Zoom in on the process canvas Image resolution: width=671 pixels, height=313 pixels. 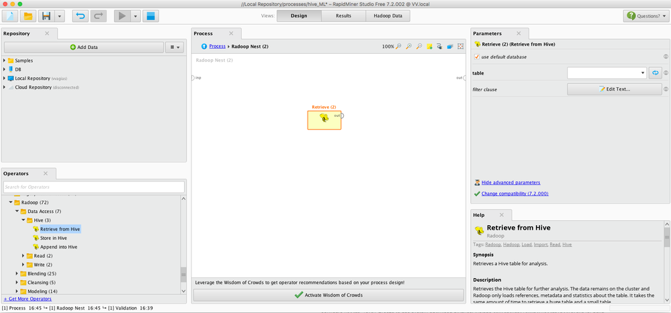pyautogui.click(x=409, y=46)
